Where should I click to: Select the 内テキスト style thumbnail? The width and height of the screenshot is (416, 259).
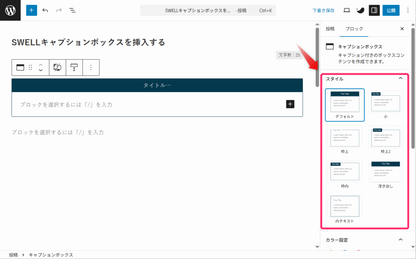[344, 209]
